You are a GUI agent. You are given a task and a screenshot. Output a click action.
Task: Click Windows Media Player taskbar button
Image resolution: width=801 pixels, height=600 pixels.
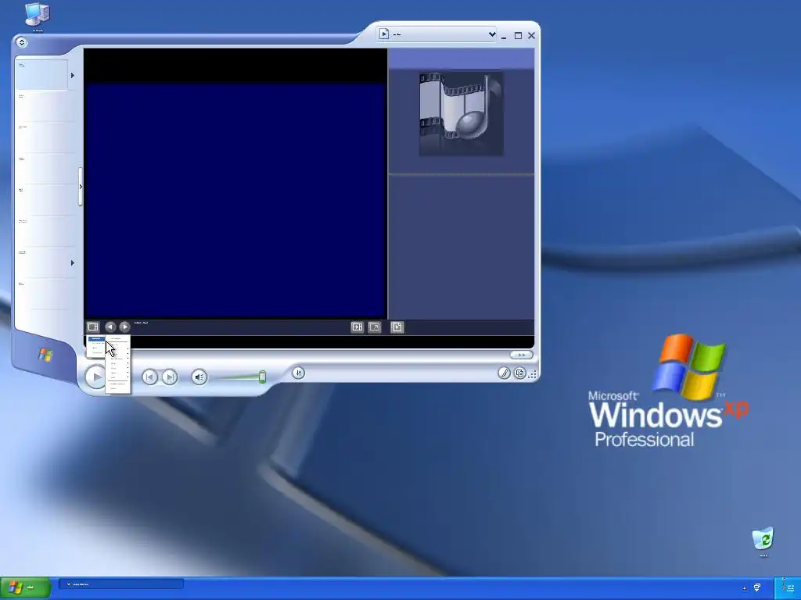click(121, 584)
